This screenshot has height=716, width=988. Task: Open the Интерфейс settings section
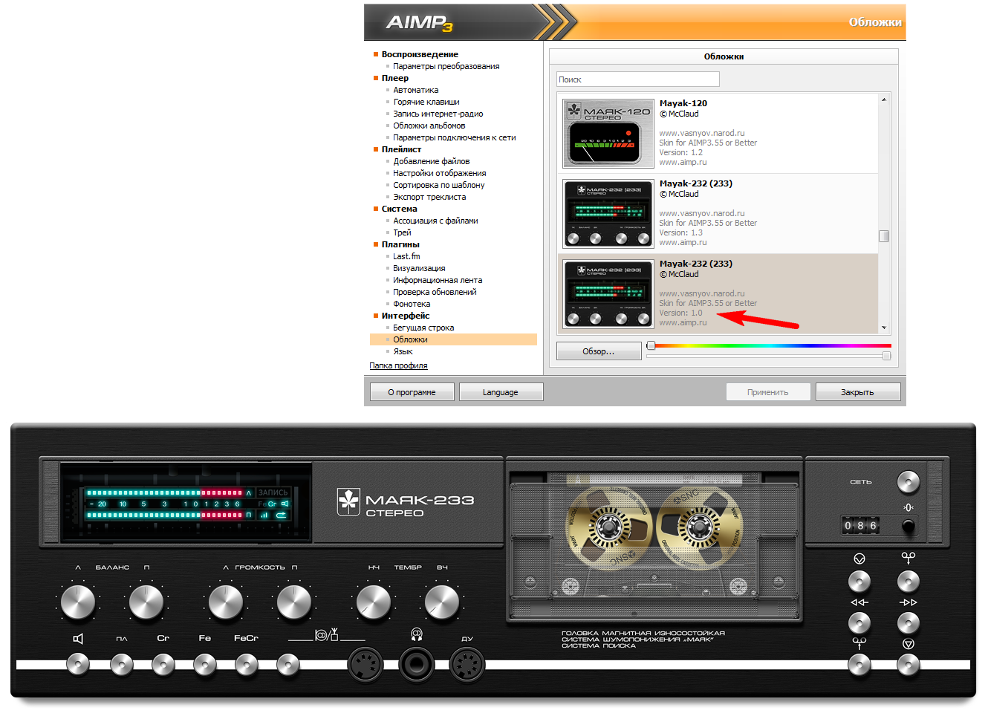406,316
